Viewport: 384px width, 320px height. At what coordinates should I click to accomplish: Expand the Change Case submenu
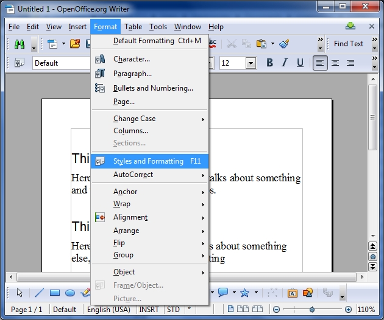[149, 119]
